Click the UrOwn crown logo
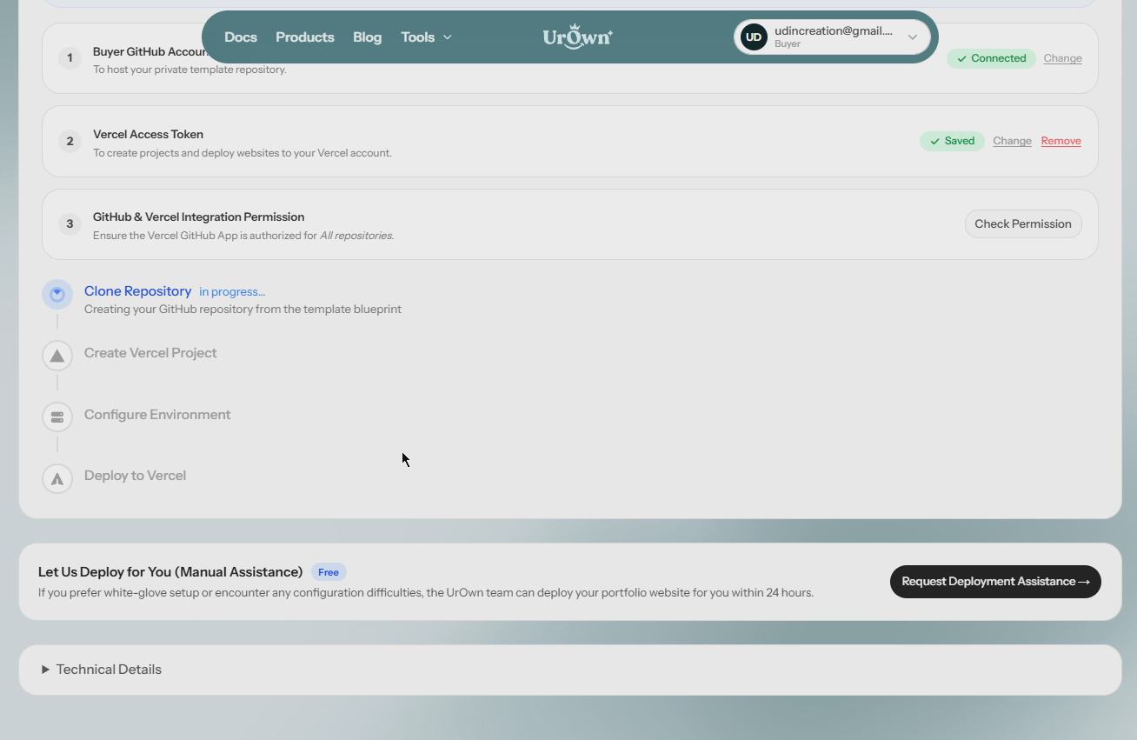 (x=578, y=37)
